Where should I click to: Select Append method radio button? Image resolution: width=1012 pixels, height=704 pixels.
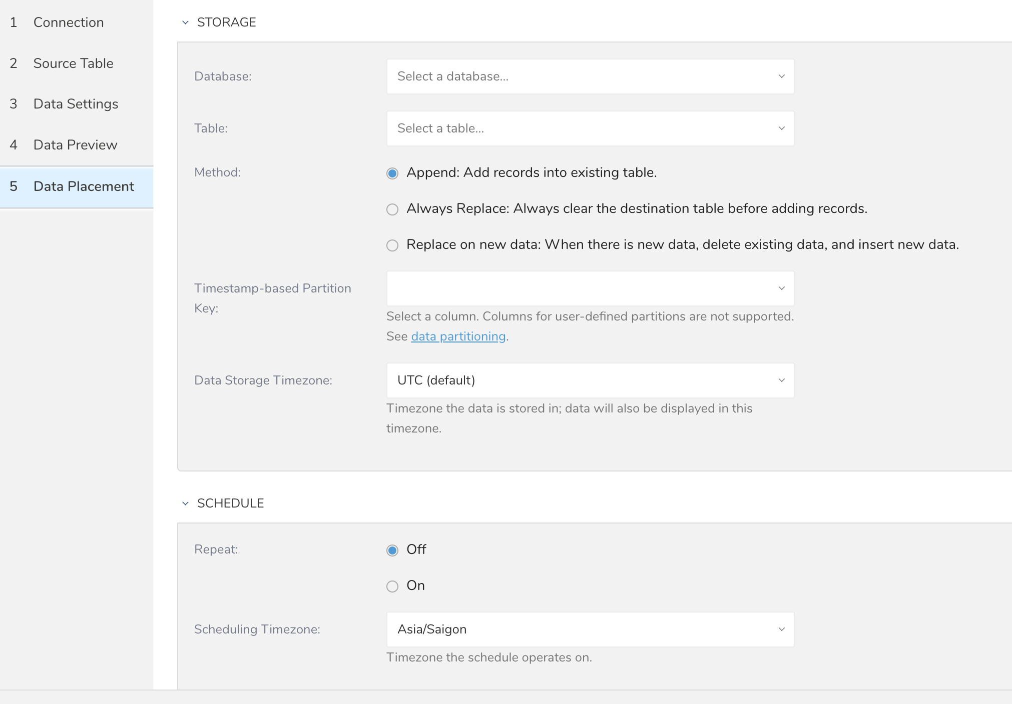pyautogui.click(x=392, y=173)
